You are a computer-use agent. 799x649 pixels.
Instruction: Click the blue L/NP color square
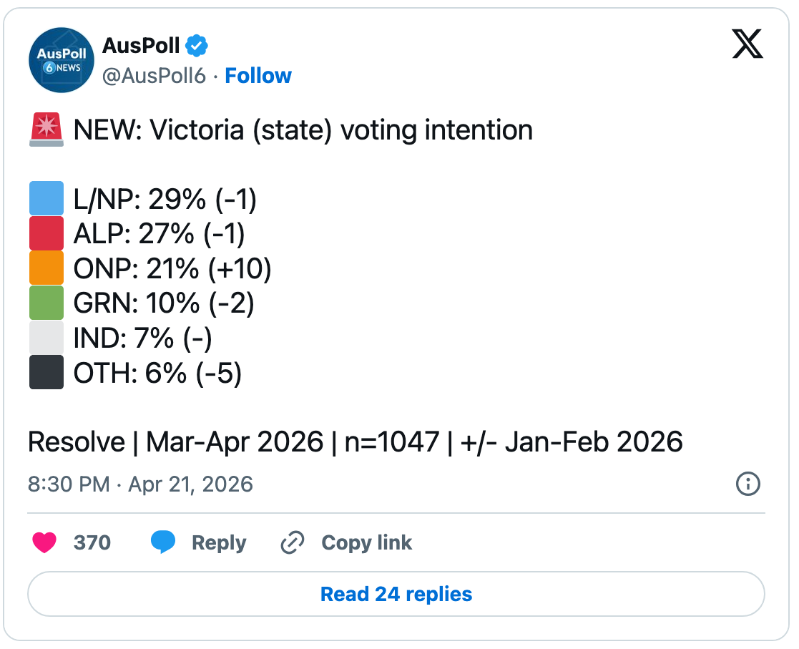(46, 198)
